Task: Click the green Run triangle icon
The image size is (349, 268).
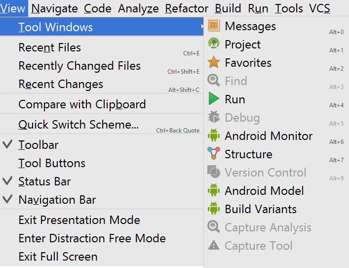Action: 214,98
